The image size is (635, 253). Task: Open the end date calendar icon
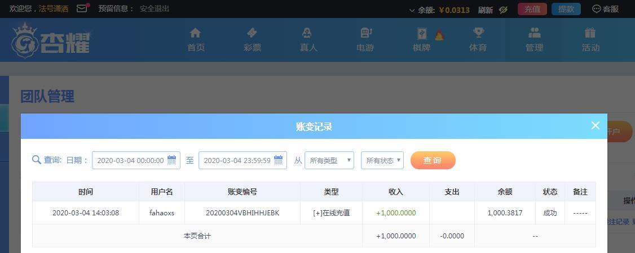[x=278, y=160]
